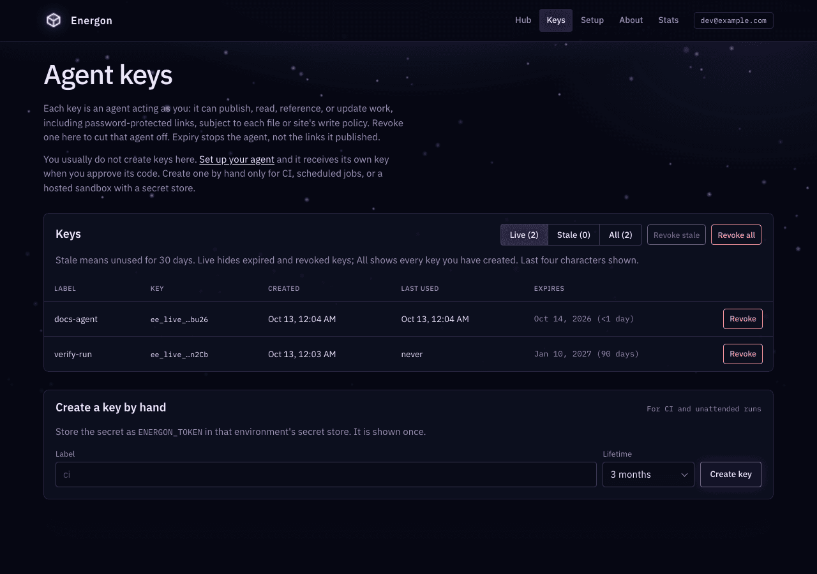Viewport: 817px width, 574px height.
Task: Open the Lifetime '3 months' dropdown
Action: [648, 475]
